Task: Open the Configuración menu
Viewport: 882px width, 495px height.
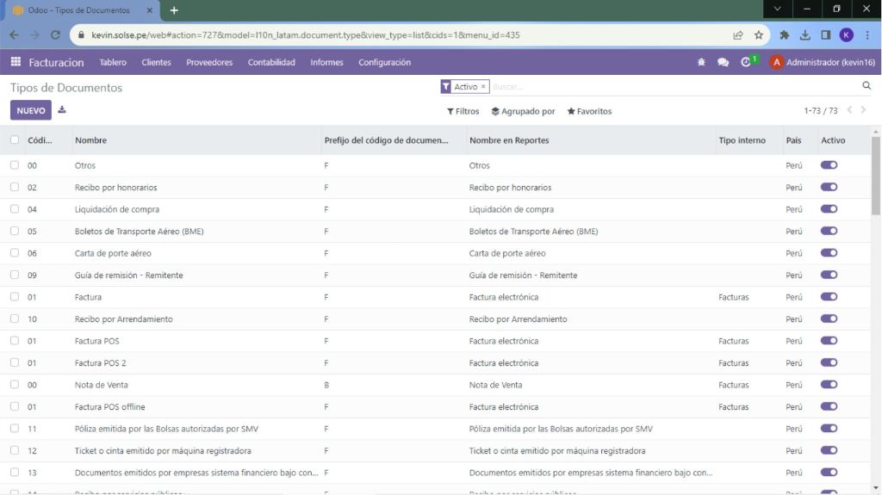Action: coord(384,62)
